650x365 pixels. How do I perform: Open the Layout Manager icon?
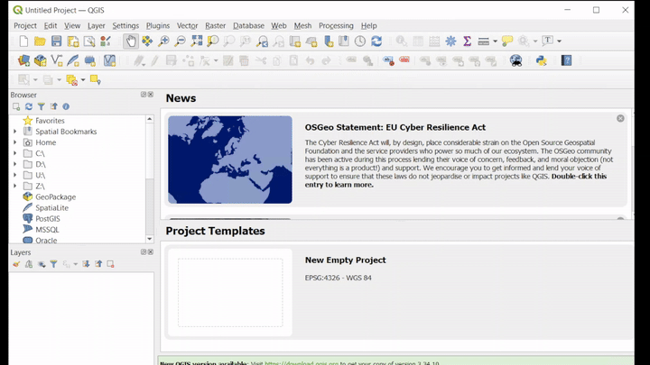[89, 41]
